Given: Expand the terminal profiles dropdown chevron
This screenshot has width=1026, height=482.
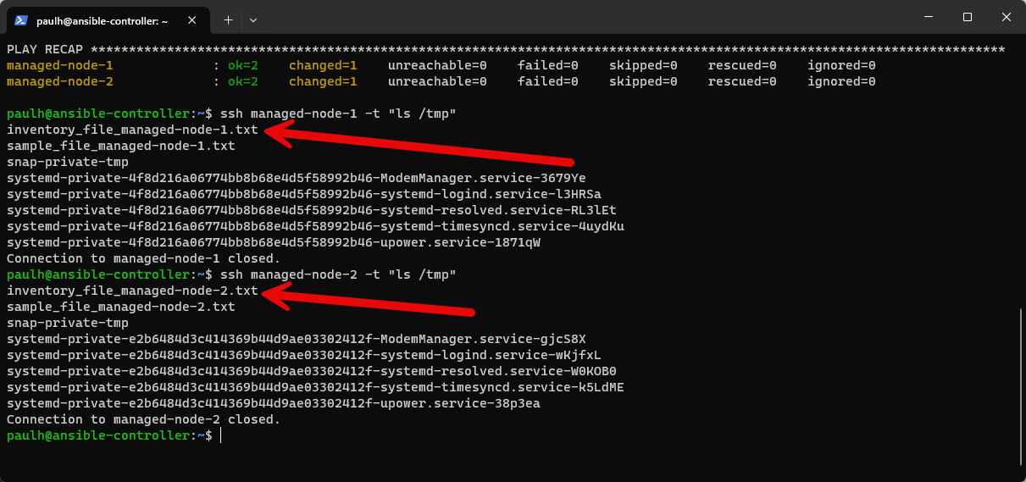Looking at the screenshot, I should tap(253, 19).
